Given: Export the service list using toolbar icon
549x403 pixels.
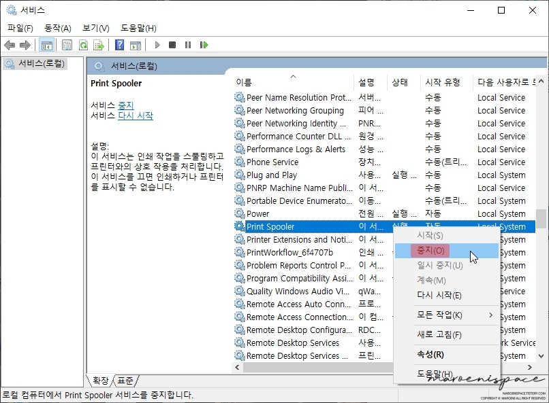Looking at the screenshot, I should tap(99, 45).
